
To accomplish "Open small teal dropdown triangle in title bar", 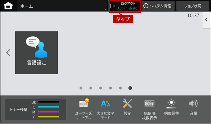I will pyautogui.click(x=106, y=10).
